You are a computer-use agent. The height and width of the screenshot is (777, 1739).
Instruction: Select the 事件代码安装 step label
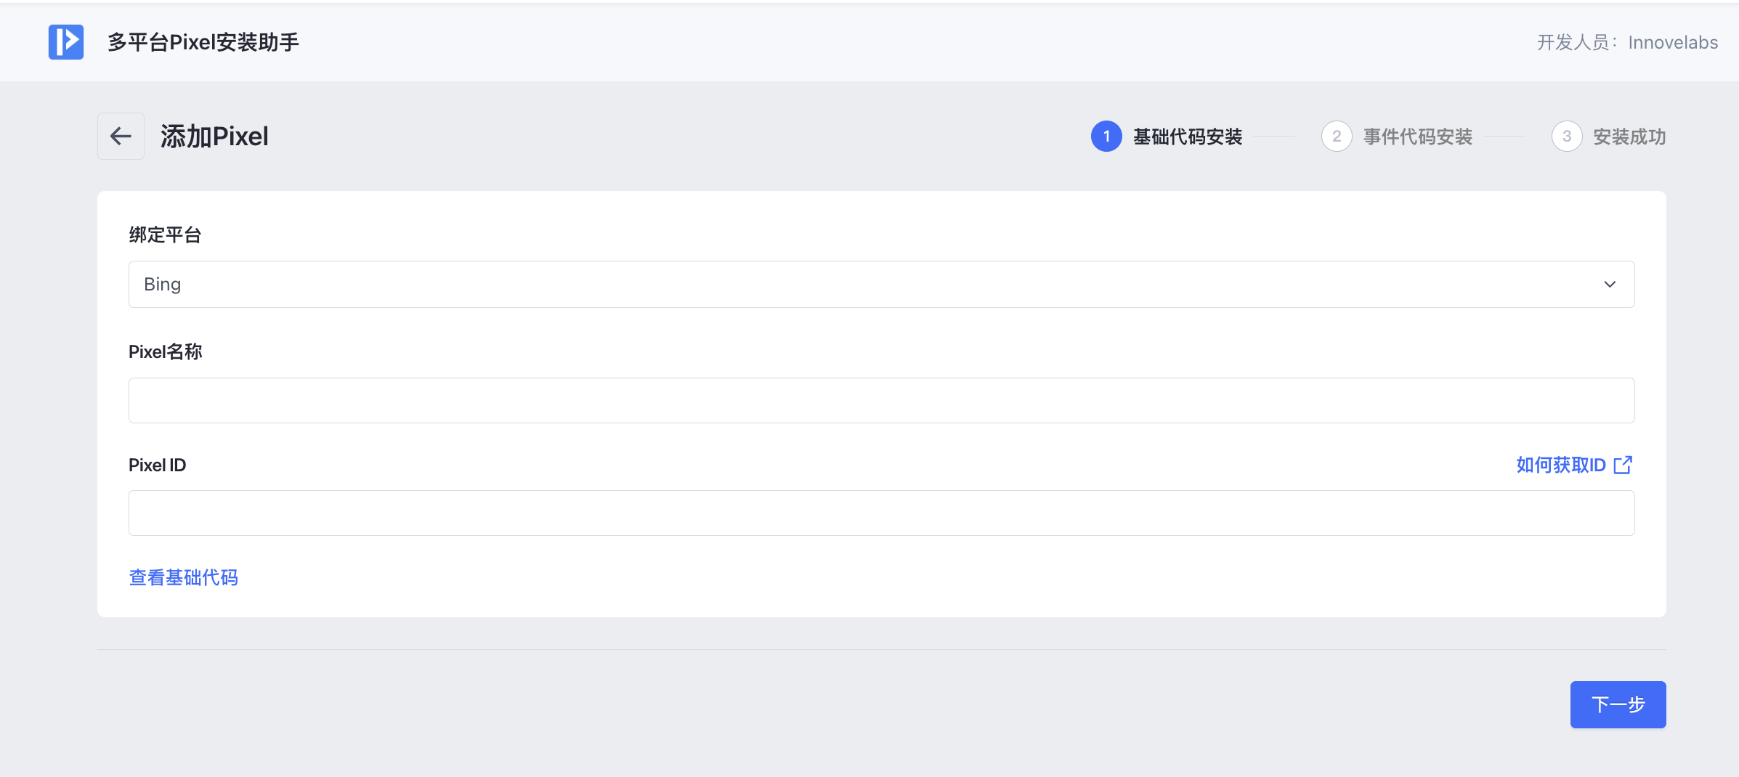tap(1418, 137)
